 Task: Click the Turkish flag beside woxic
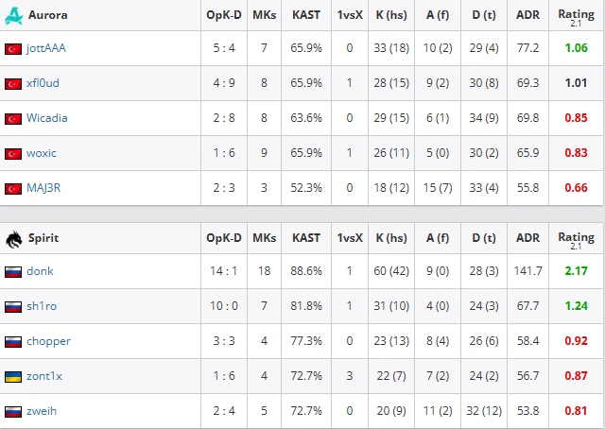(13, 154)
